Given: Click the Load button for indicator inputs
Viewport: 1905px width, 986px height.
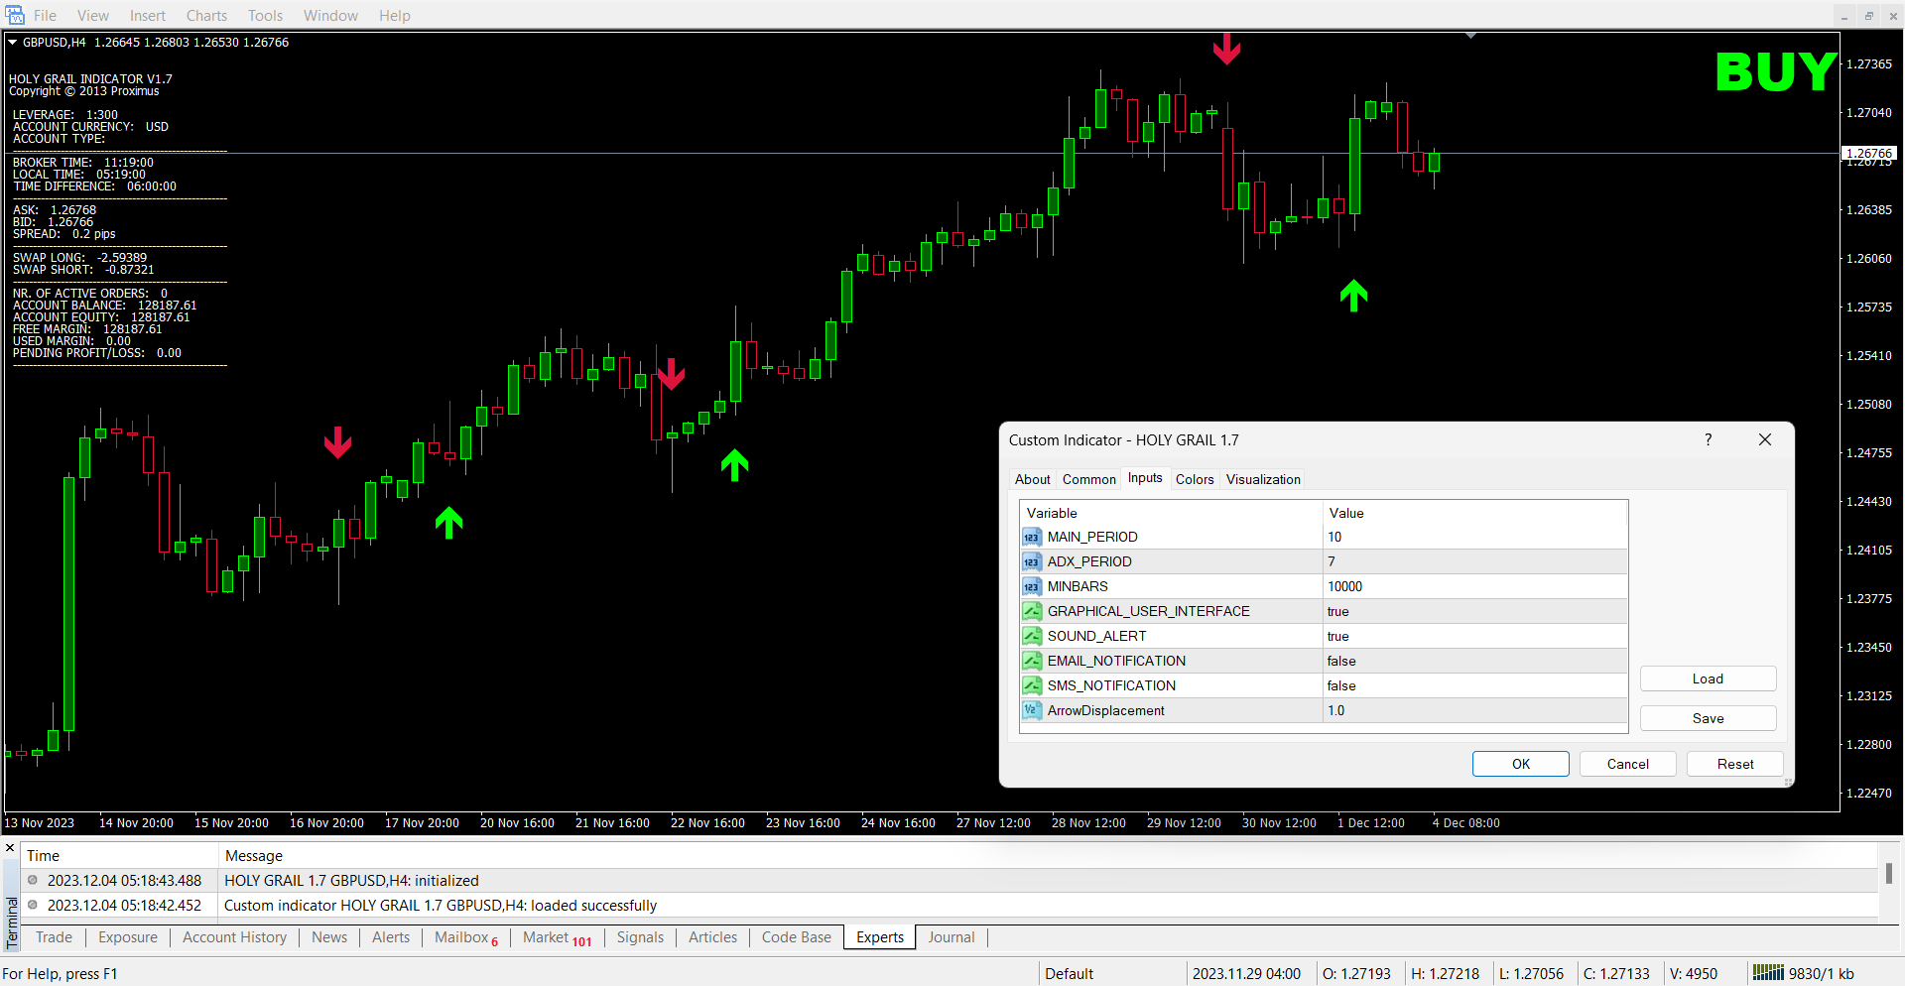Looking at the screenshot, I should coord(1707,678).
